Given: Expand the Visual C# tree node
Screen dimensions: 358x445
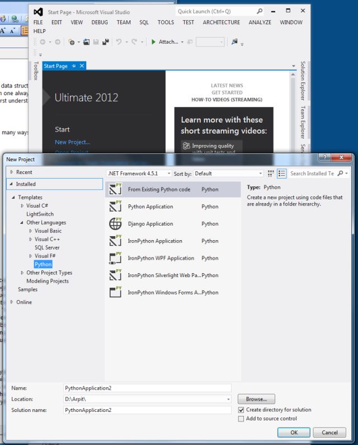Looking at the screenshot, I should click(x=22, y=205).
